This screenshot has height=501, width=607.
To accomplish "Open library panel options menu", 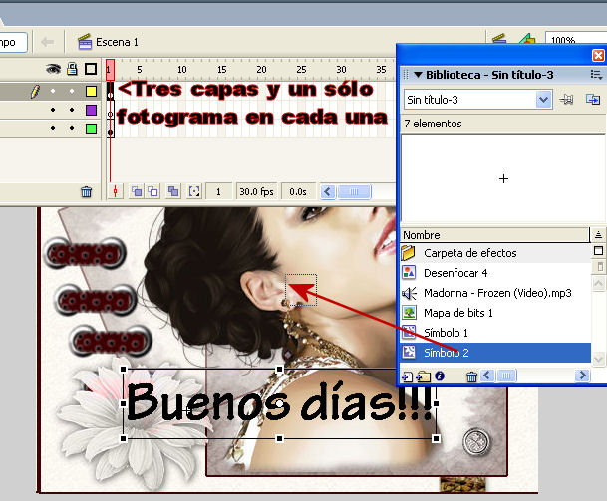I will pos(595,75).
